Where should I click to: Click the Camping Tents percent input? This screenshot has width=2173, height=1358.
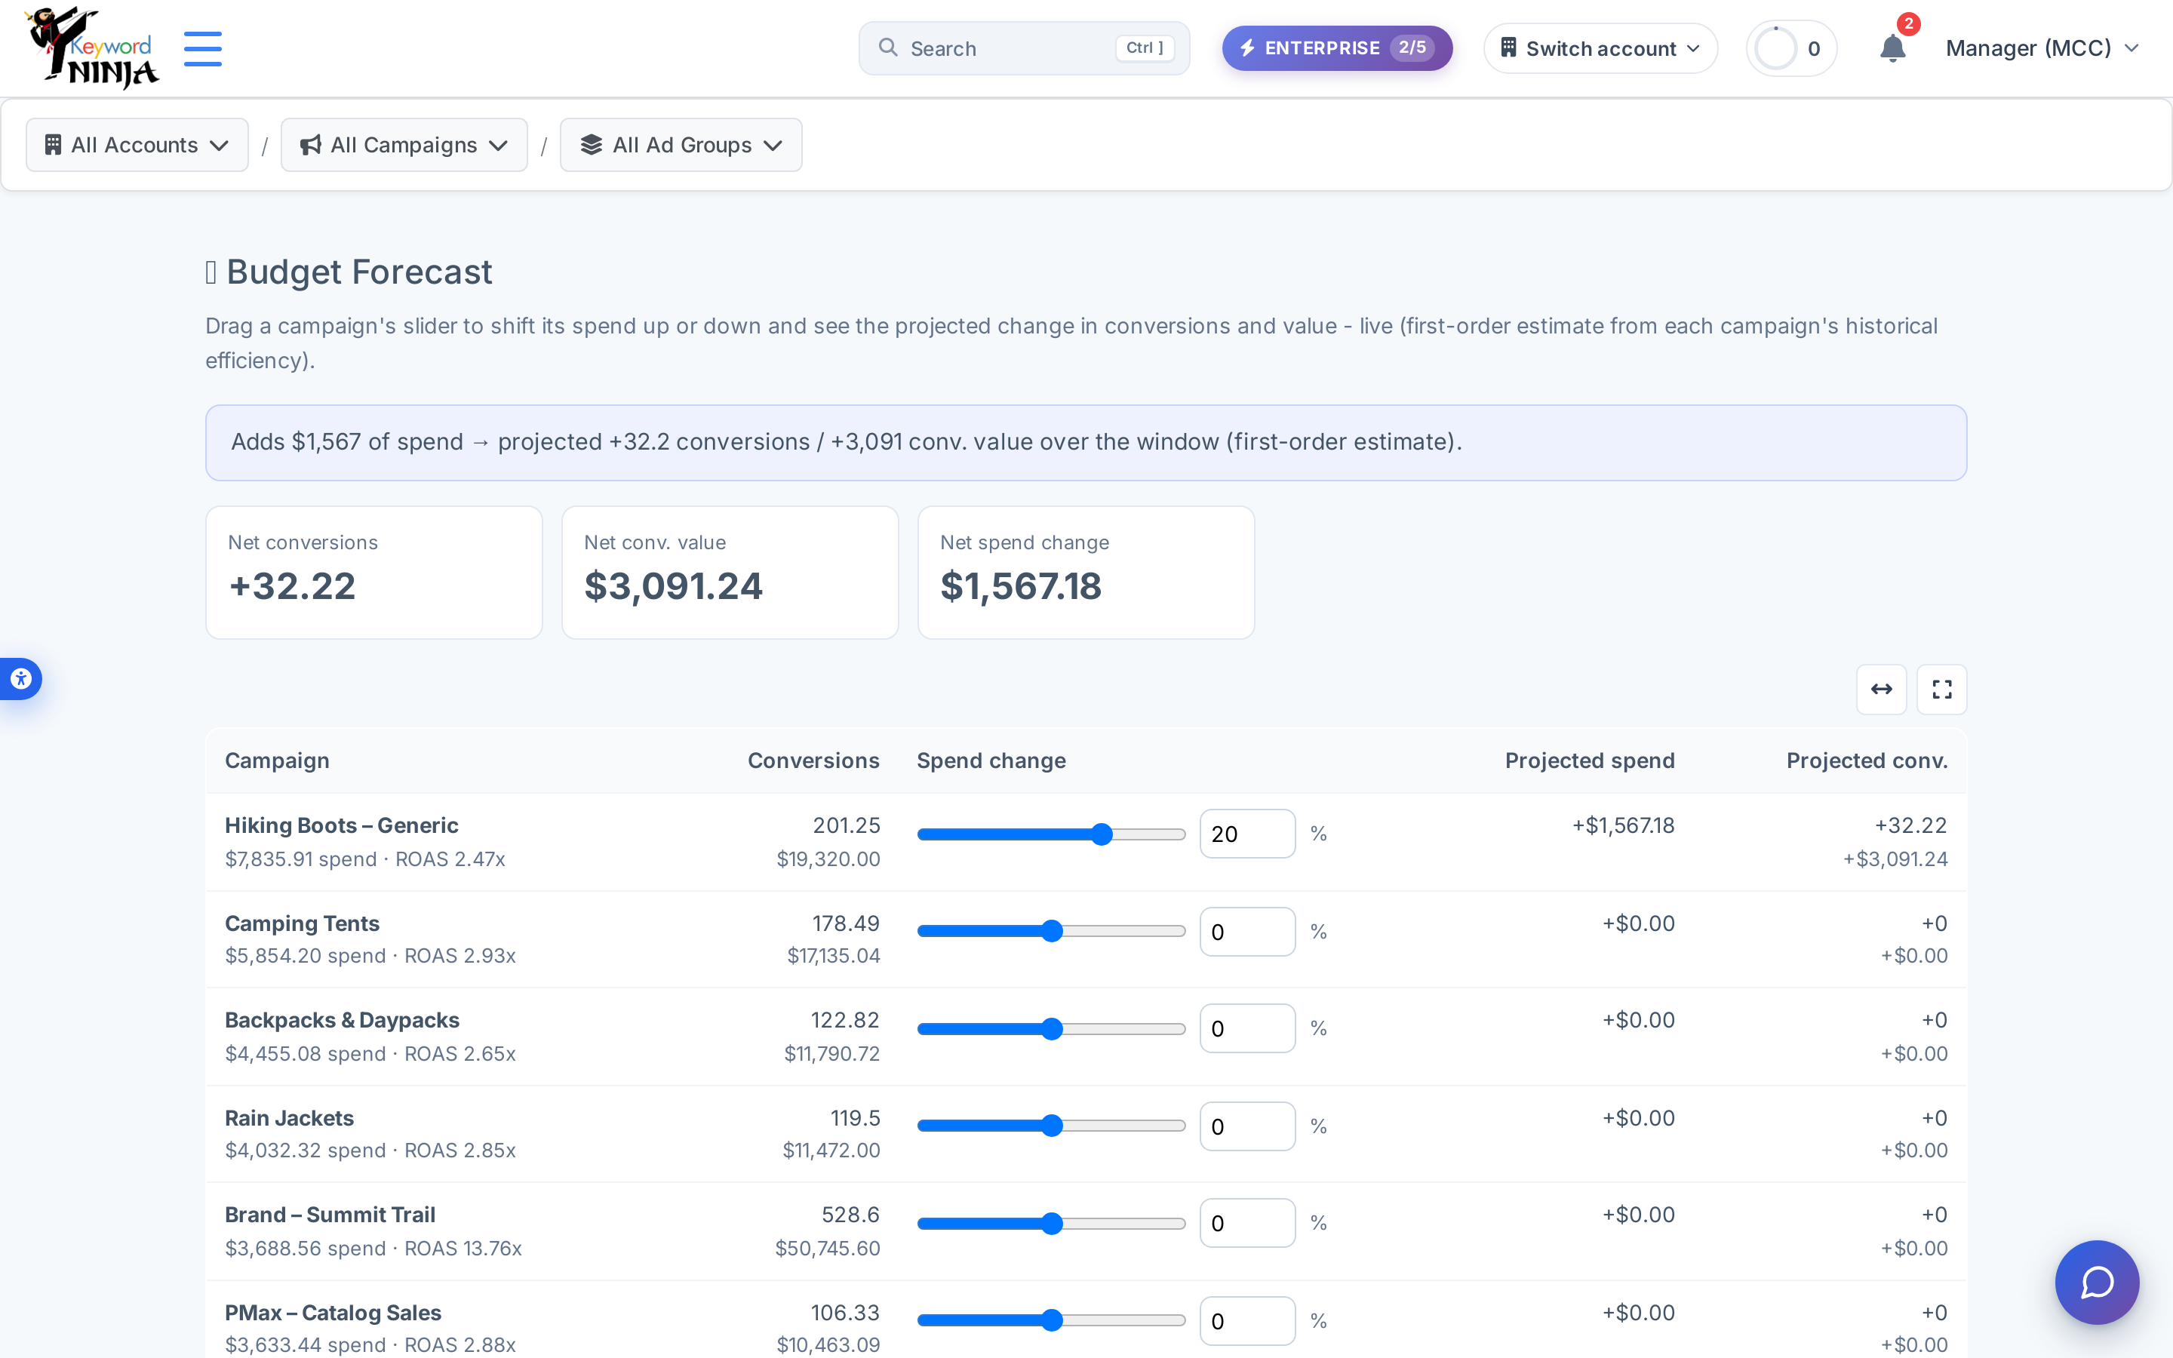[x=1247, y=932]
